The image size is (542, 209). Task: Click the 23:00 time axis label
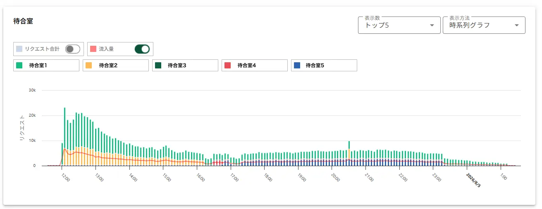click(437, 178)
